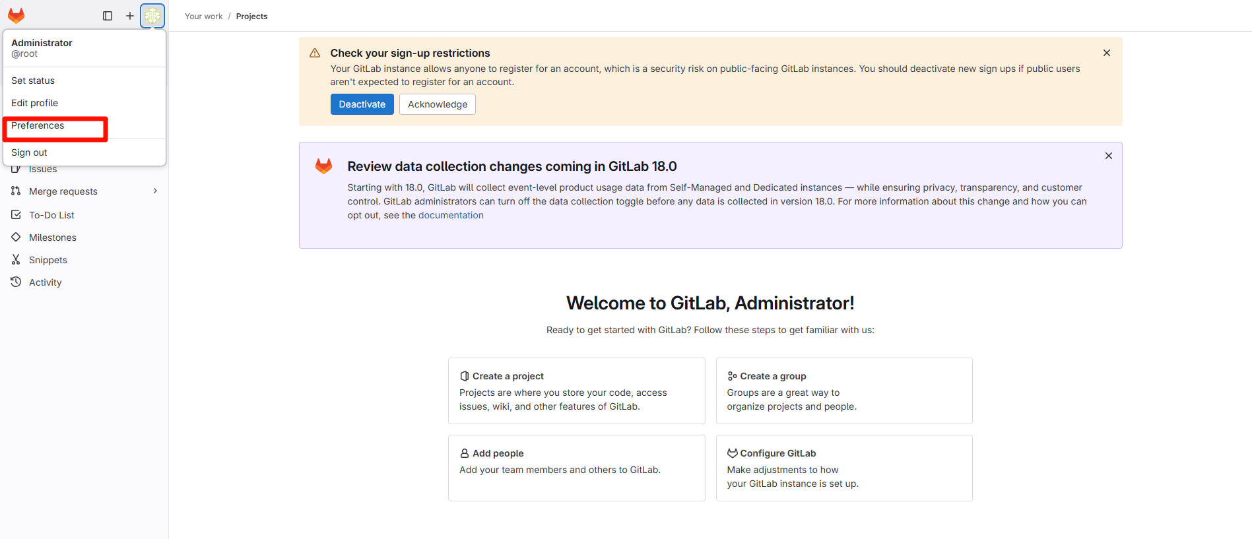This screenshot has height=539, width=1252.
Task: Click the Configure GitLab fox icon
Action: pyautogui.click(x=732, y=453)
